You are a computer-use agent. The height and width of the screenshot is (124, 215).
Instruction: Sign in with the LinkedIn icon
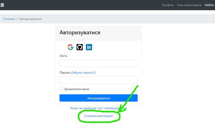[x=89, y=47]
